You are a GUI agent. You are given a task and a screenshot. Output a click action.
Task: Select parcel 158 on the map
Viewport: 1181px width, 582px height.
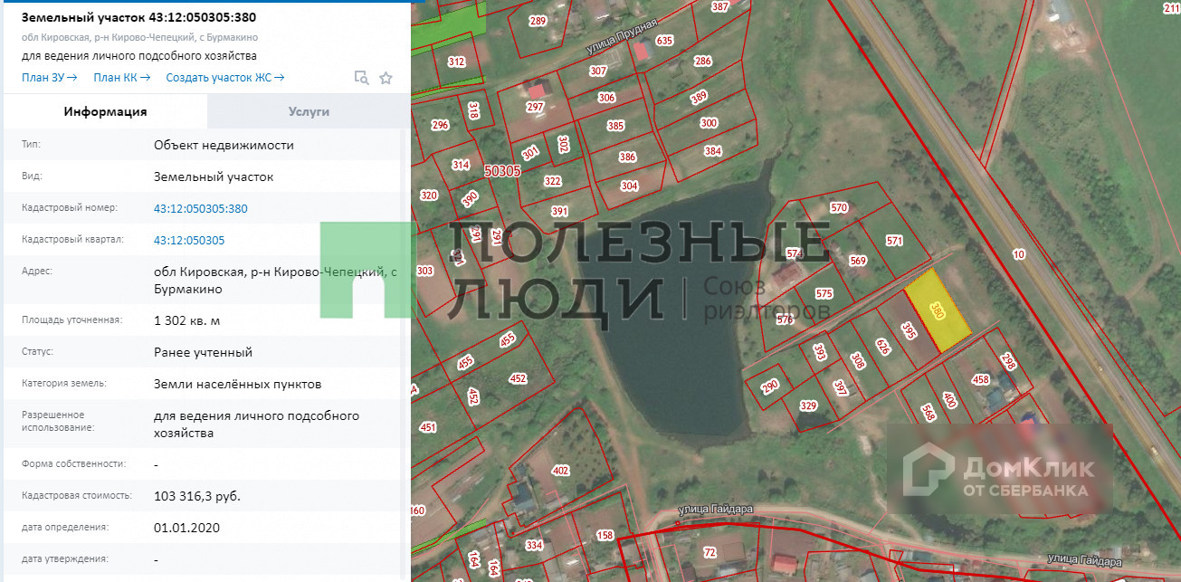(605, 535)
